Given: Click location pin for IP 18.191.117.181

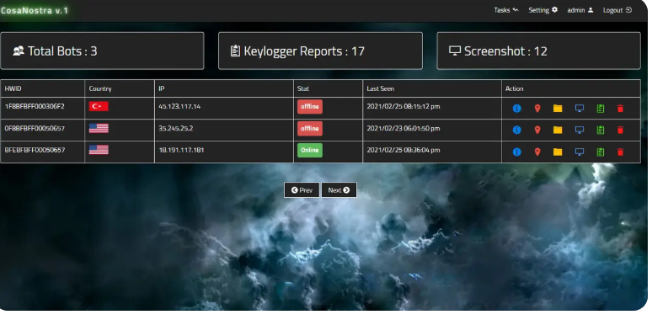Looking at the screenshot, I should [x=537, y=152].
